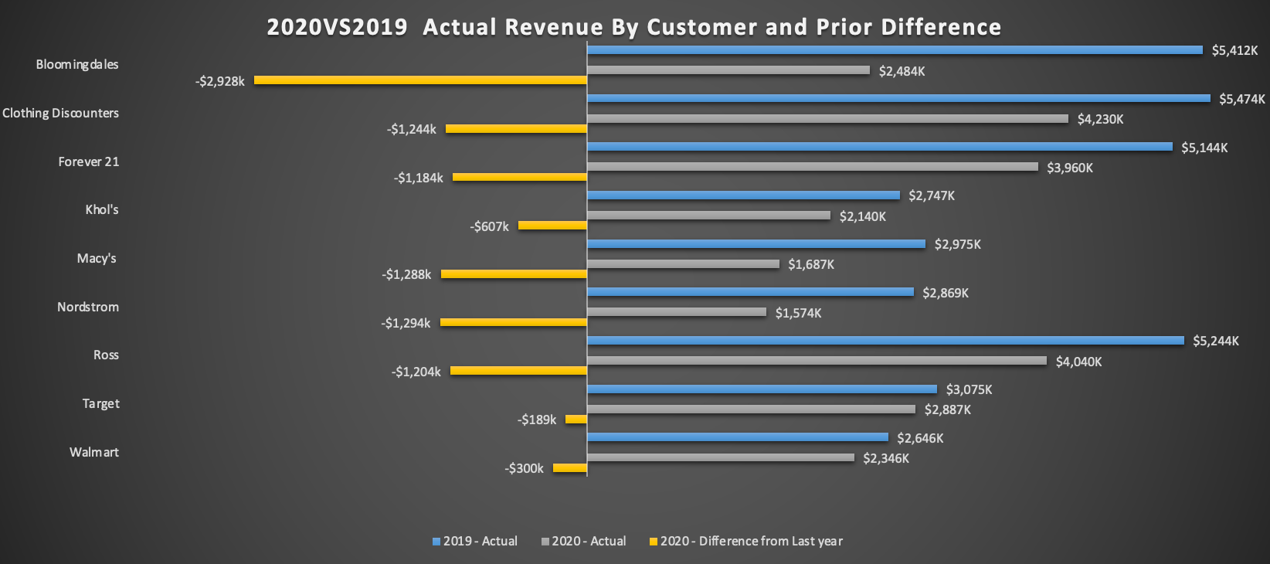This screenshot has width=1270, height=564.
Task: Click the $2,140K data label
Action: pos(863,216)
